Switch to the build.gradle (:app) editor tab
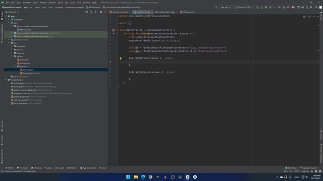This screenshot has height=181, width=323. [166, 12]
